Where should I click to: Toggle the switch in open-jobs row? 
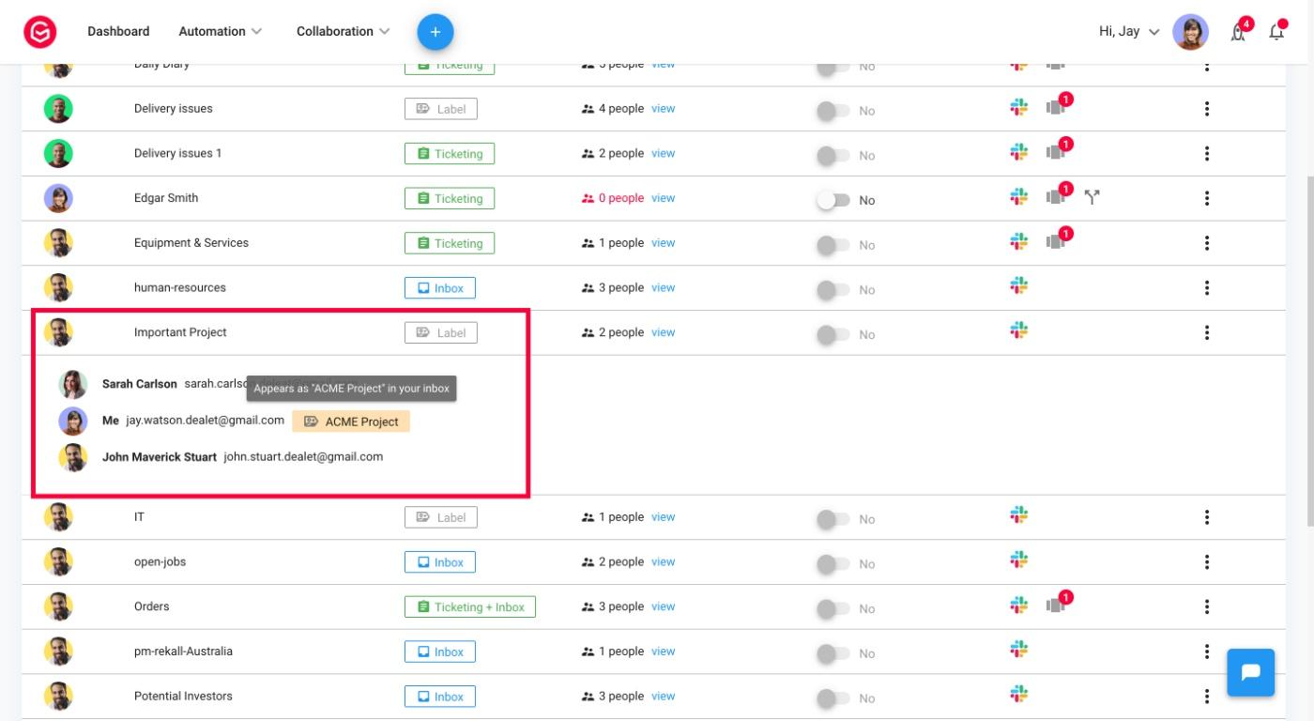click(x=833, y=563)
